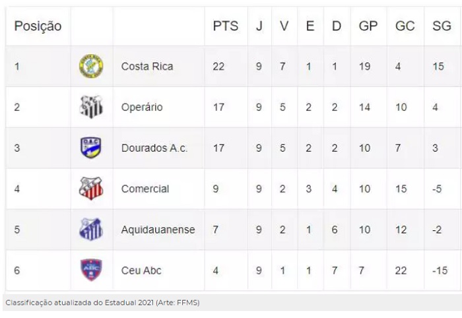Click the Ceu Abc team crest
This screenshot has width=462, height=318.
pyautogui.click(x=91, y=270)
